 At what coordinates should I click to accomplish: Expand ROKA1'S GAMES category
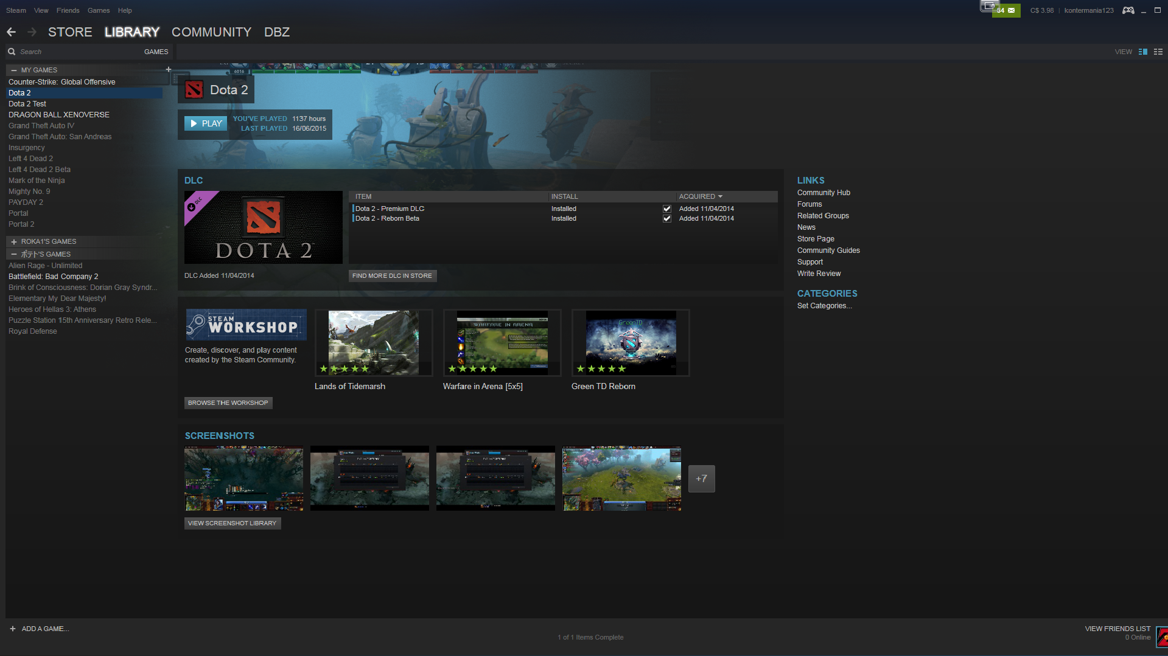[x=14, y=241]
